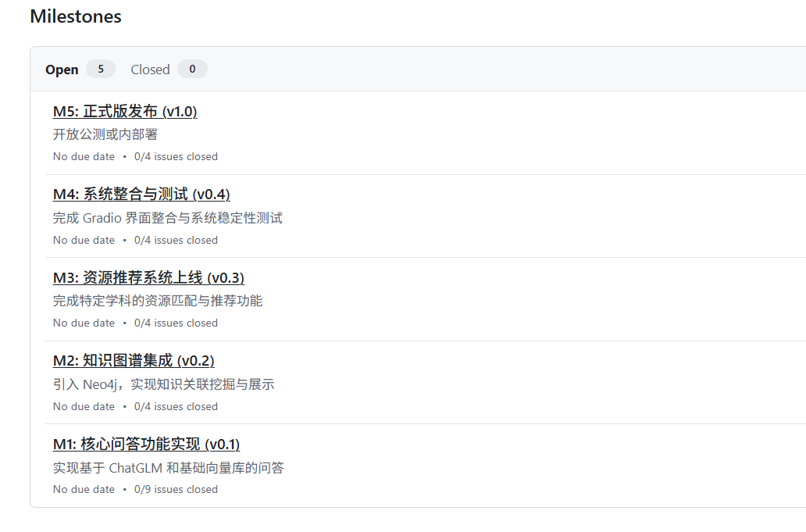Click M1's 0/9 issues closed text
The width and height of the screenshot is (806, 532).
pyautogui.click(x=176, y=489)
